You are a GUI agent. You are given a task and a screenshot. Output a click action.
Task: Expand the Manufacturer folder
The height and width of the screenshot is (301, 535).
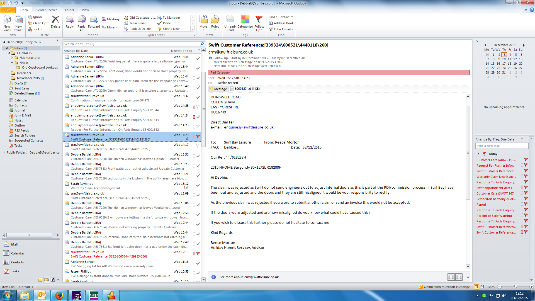(12, 58)
